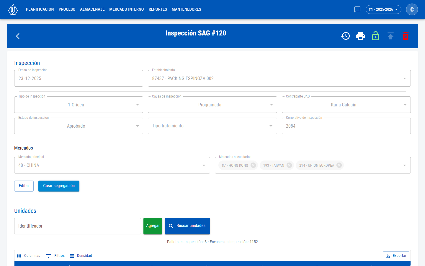Click the Identificador input field

click(x=78, y=226)
